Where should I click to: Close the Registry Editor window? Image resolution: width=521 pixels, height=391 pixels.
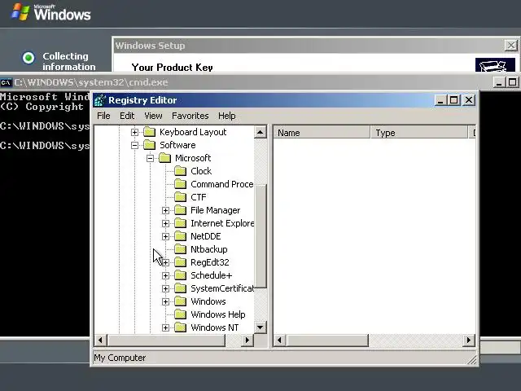pos(469,100)
